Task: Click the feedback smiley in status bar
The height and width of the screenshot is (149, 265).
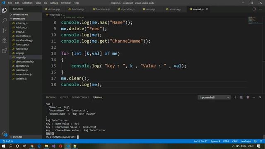Action: click(255, 141)
